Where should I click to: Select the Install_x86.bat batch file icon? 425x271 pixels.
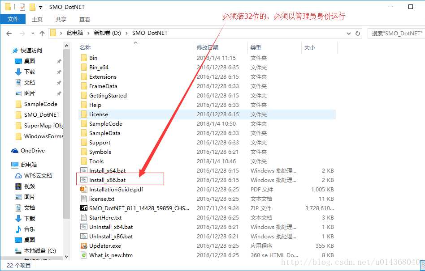coord(84,180)
